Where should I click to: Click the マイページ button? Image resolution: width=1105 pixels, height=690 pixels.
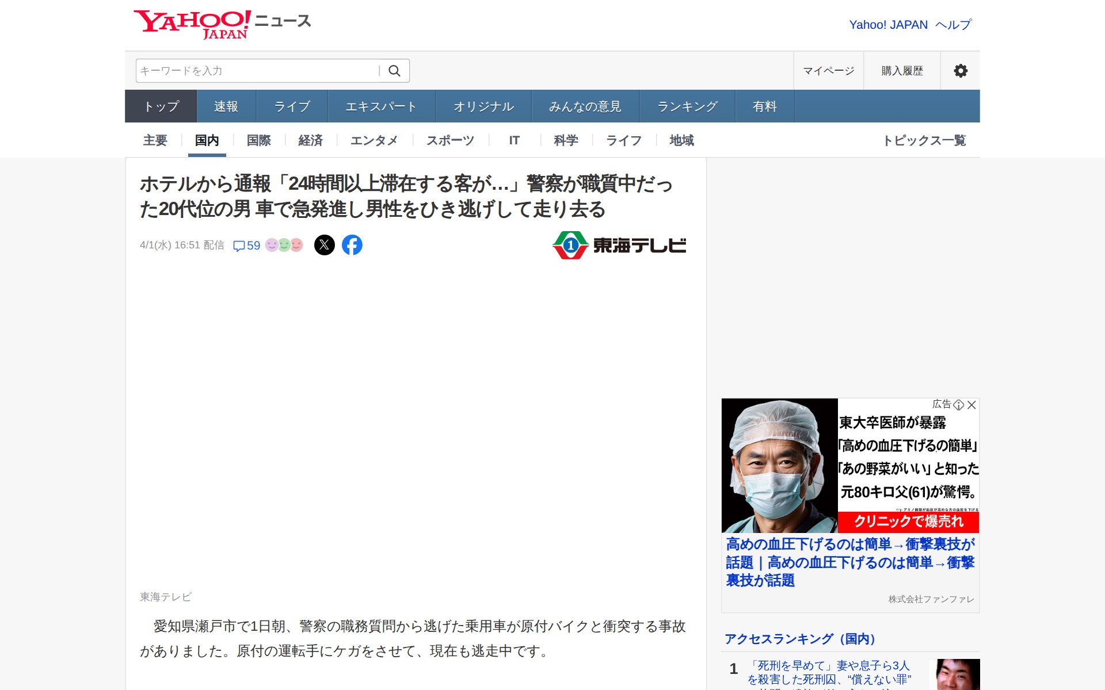(828, 71)
